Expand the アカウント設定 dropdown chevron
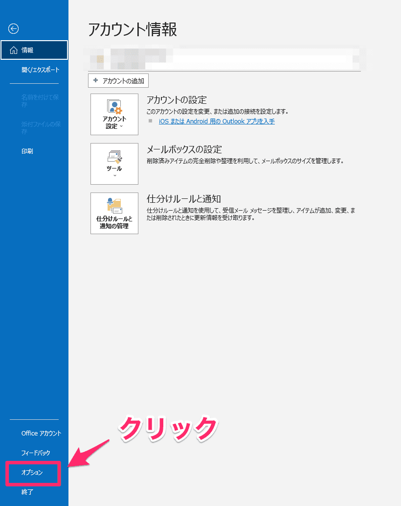The height and width of the screenshot is (506, 401). (121, 126)
